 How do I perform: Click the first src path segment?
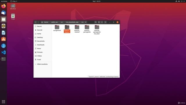tap(62, 22)
